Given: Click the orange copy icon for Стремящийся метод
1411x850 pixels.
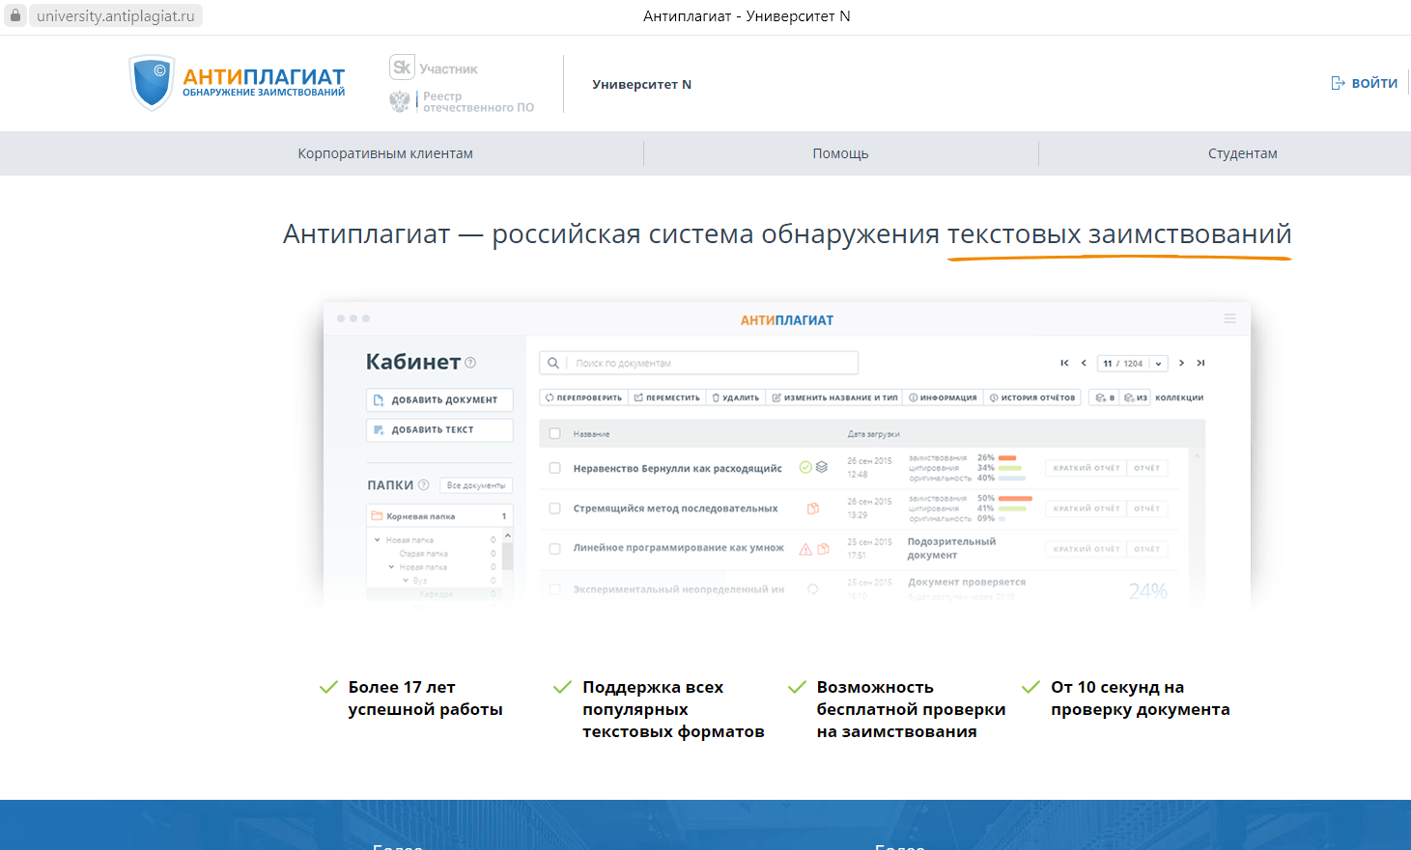Looking at the screenshot, I should click(x=813, y=508).
